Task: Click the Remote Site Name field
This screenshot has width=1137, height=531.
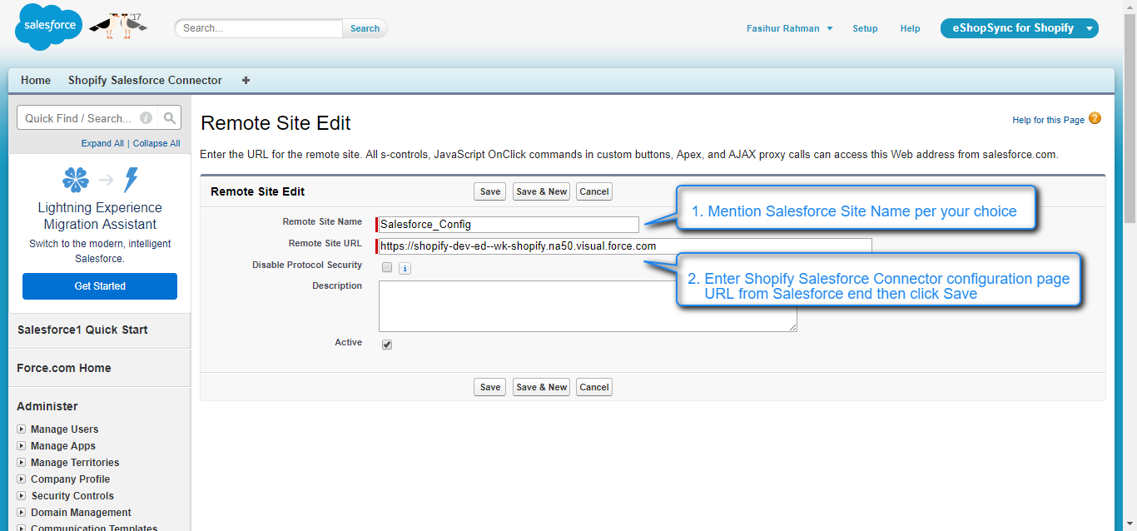Action: (509, 225)
